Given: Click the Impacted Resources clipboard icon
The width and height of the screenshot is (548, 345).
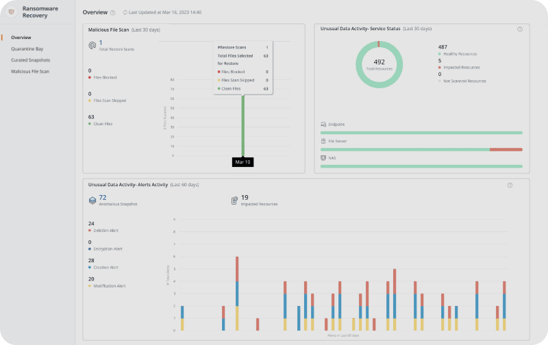Looking at the screenshot, I should 234,201.
